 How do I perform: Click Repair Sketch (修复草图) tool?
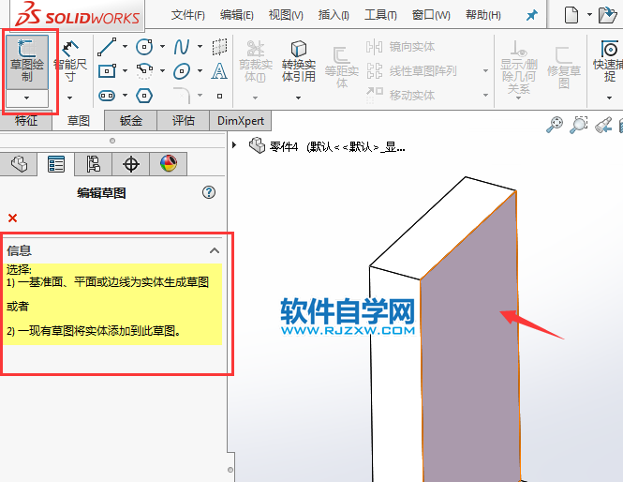point(564,68)
